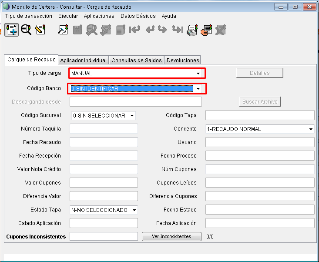
Task: Click the Buscar Archivo button
Action: [x=260, y=102]
